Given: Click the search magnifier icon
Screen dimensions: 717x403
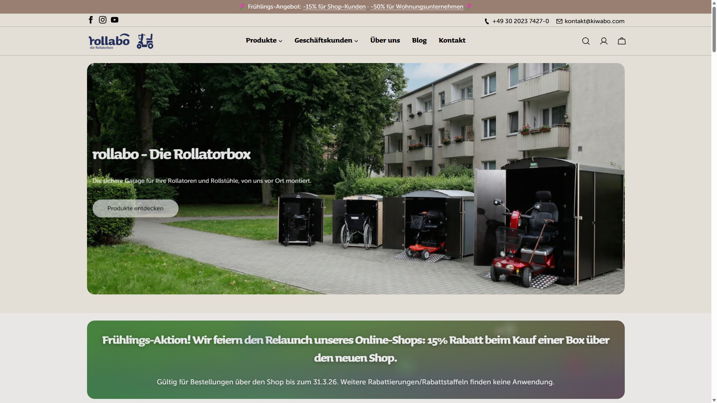Looking at the screenshot, I should [586, 41].
